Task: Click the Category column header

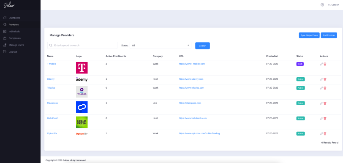Action: 158,56
